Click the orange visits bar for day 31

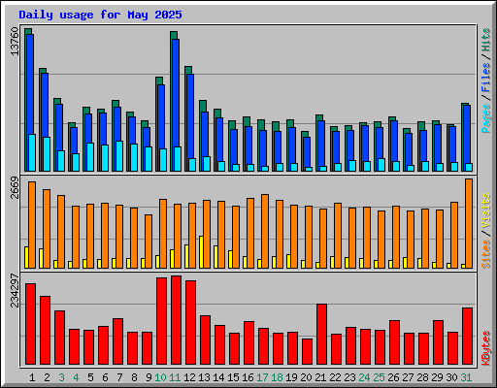(469, 223)
